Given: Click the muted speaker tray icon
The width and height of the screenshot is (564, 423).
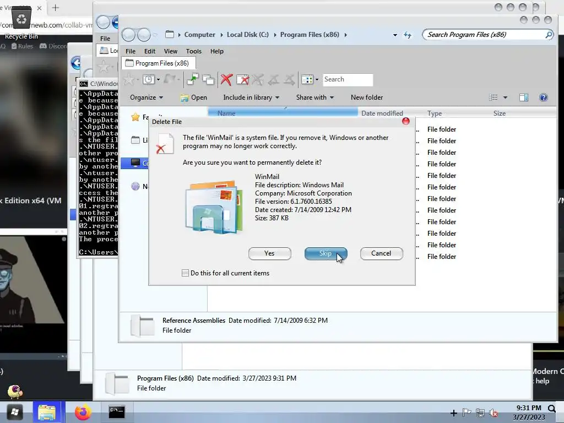Looking at the screenshot, I should pos(493,413).
